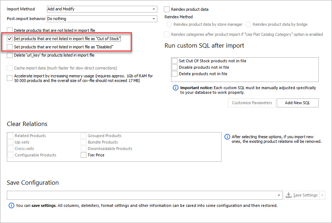The width and height of the screenshot is (332, 223).
Task: Click the Post-import behavior label
Action: tap(26, 19)
